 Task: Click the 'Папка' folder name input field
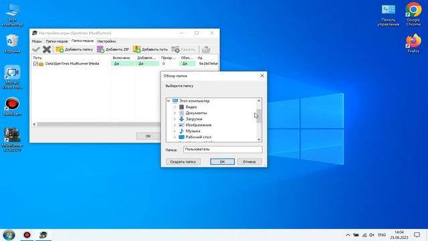tap(223, 149)
